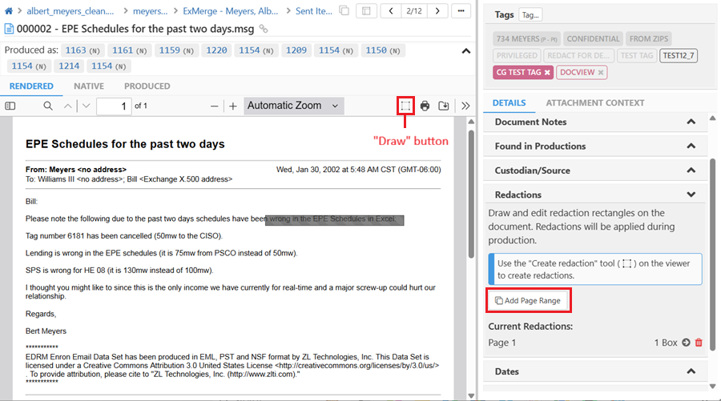The height and width of the screenshot is (401, 721).
Task: Toggle the PRIVILEGED tag
Action: pos(517,55)
